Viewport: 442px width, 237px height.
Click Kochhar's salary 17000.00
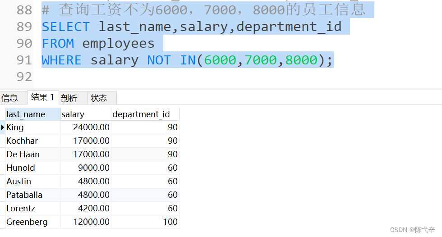[x=86, y=141]
